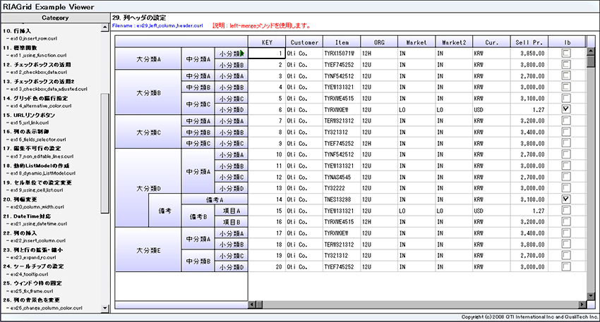
Task: Check the Ib checkbox for row 1
Action: pyautogui.click(x=566, y=53)
